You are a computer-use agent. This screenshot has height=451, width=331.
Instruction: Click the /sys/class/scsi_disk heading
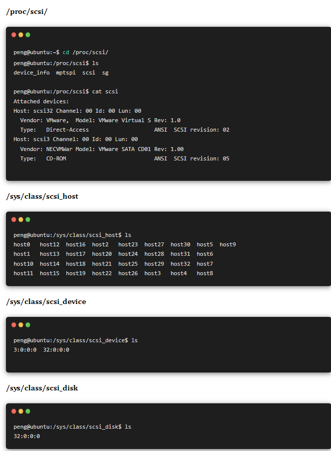tap(42, 388)
